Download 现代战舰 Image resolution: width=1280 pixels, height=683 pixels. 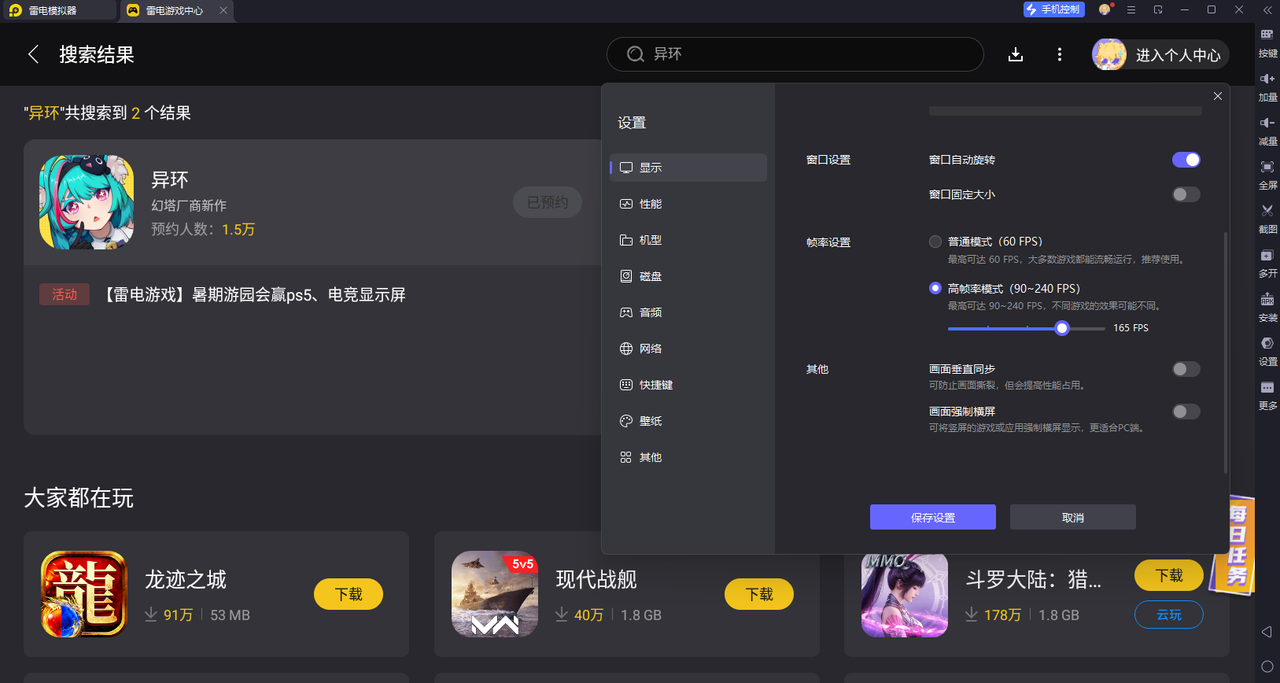point(759,594)
